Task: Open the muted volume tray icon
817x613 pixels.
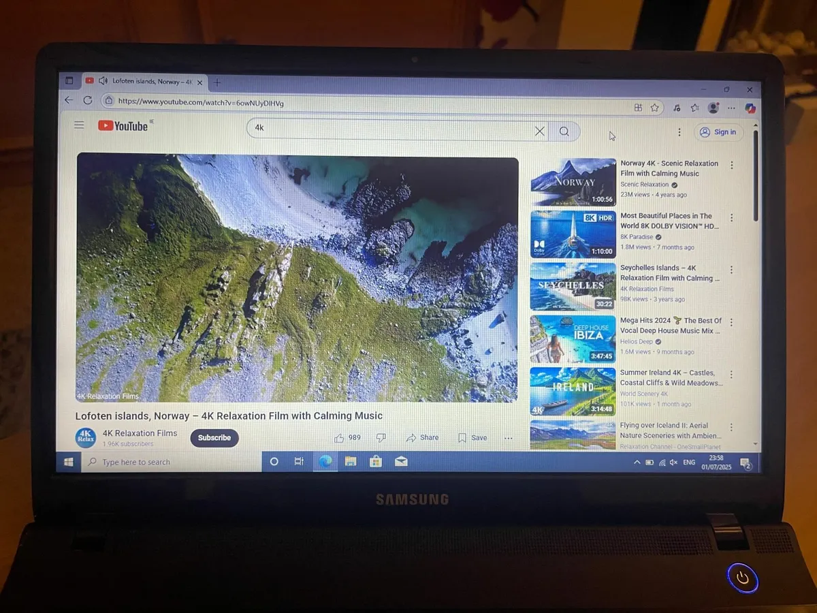Action: (x=673, y=462)
